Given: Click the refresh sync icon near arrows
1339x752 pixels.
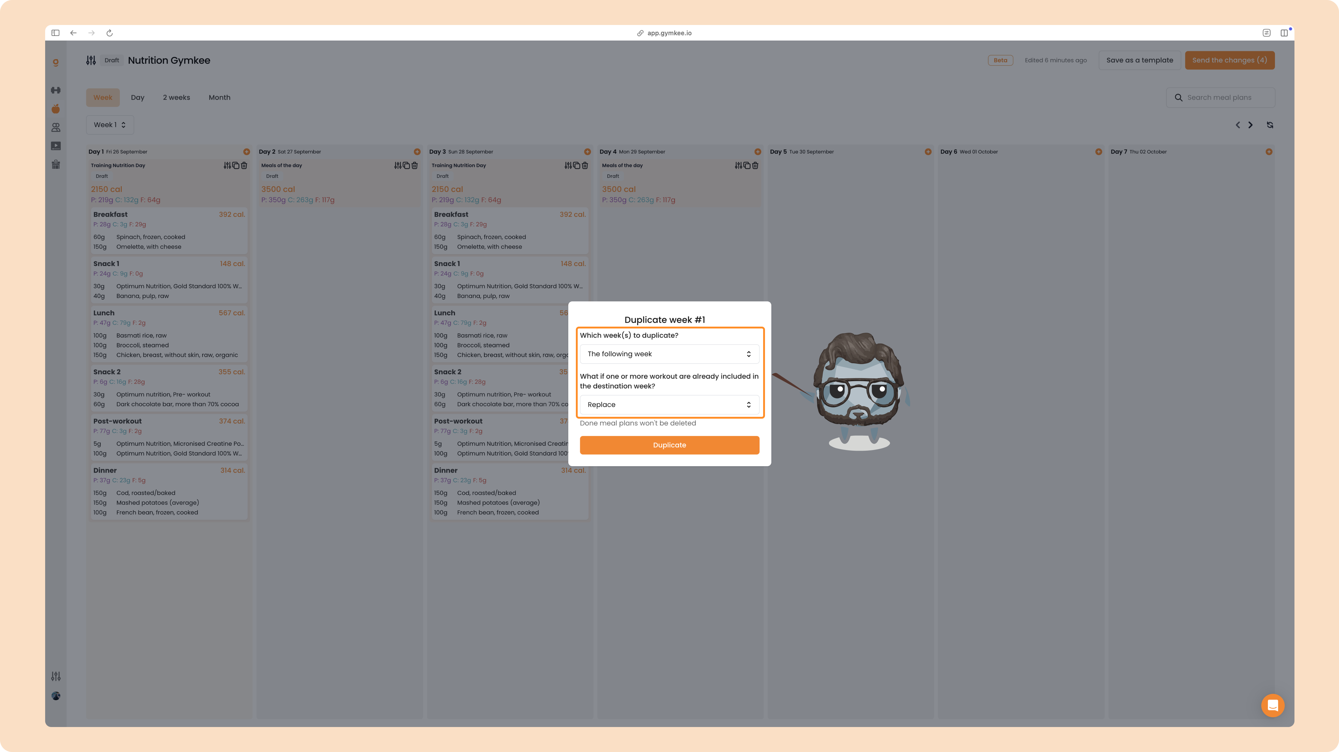Looking at the screenshot, I should pos(1270,125).
